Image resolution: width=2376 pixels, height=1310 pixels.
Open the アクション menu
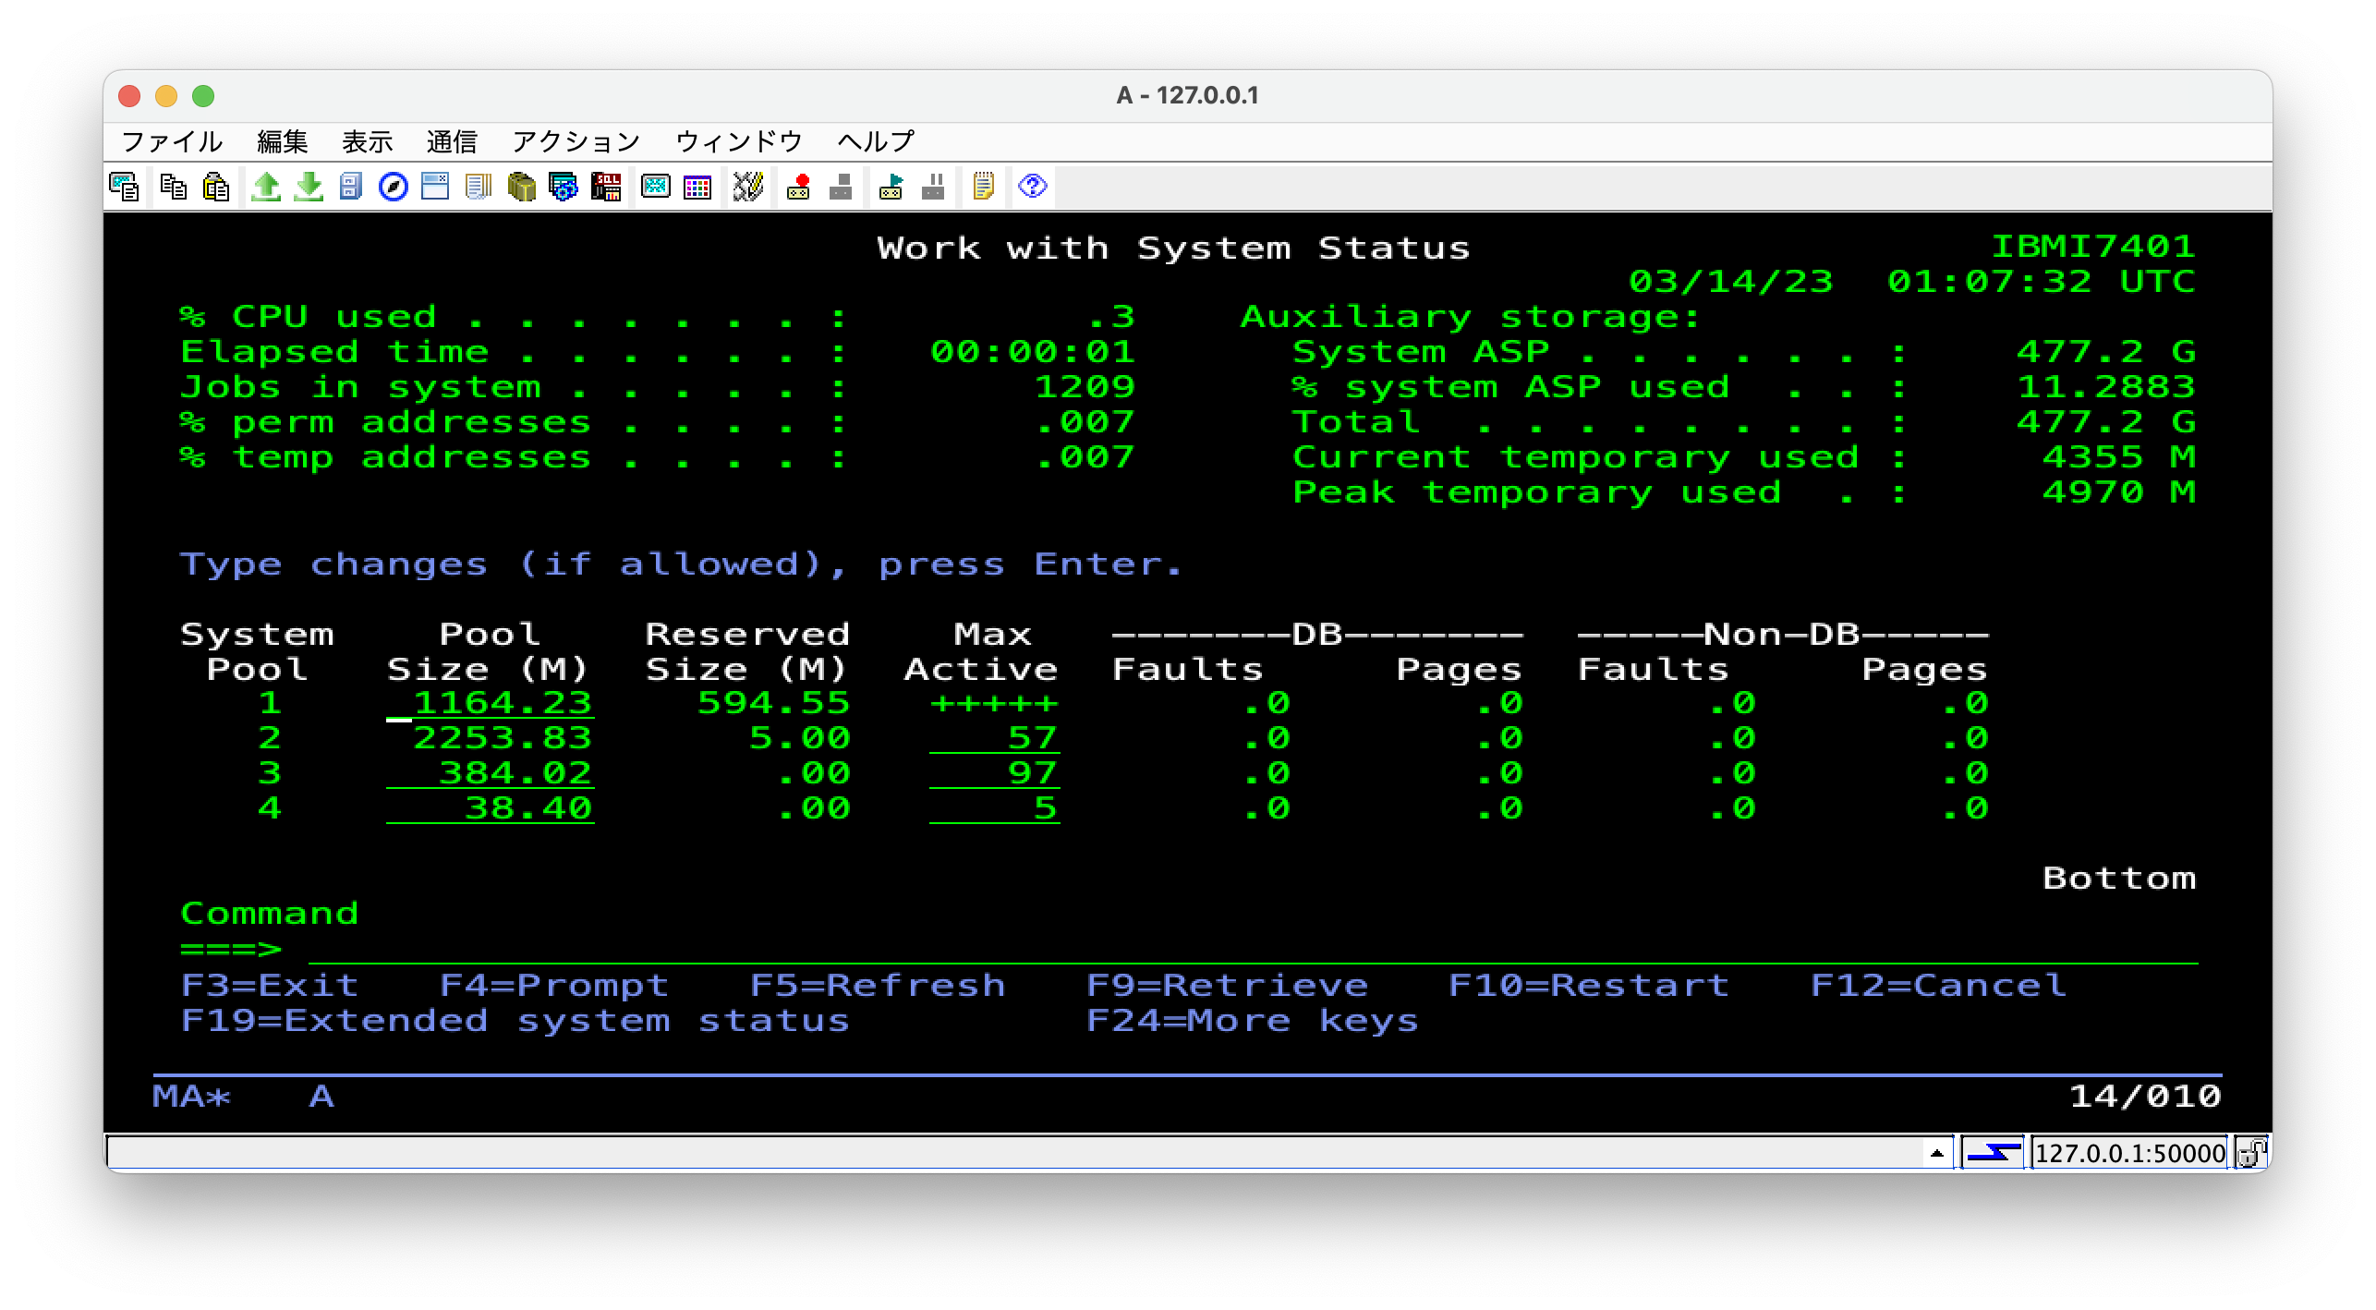(x=576, y=141)
